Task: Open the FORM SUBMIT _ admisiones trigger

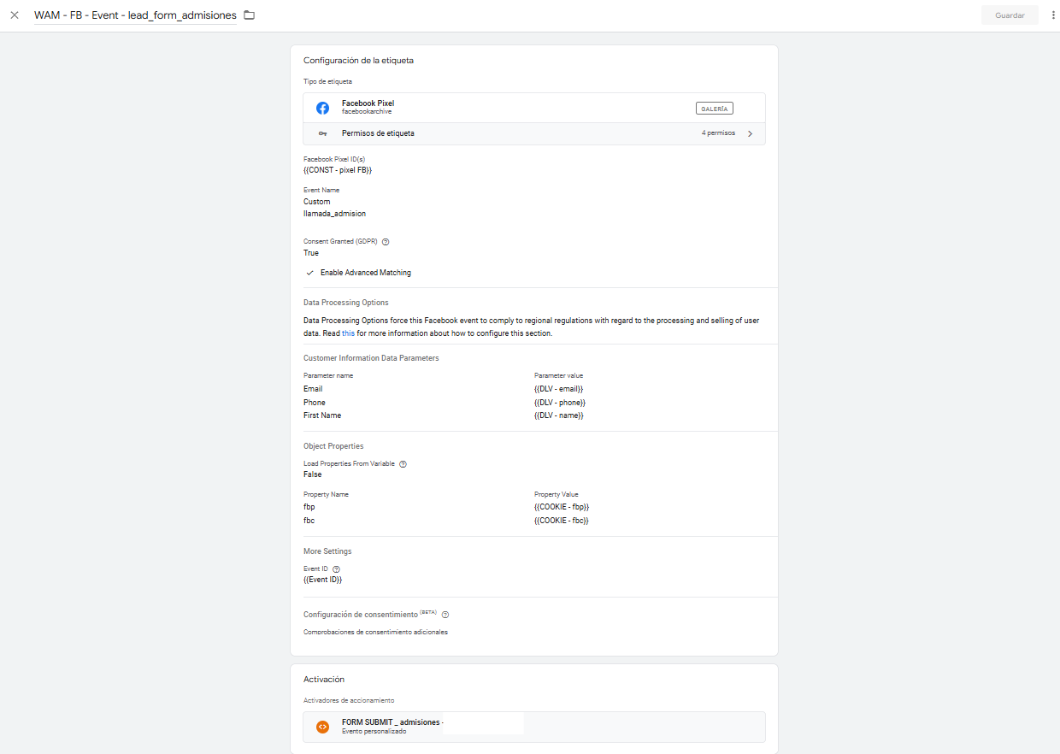Action: point(392,722)
